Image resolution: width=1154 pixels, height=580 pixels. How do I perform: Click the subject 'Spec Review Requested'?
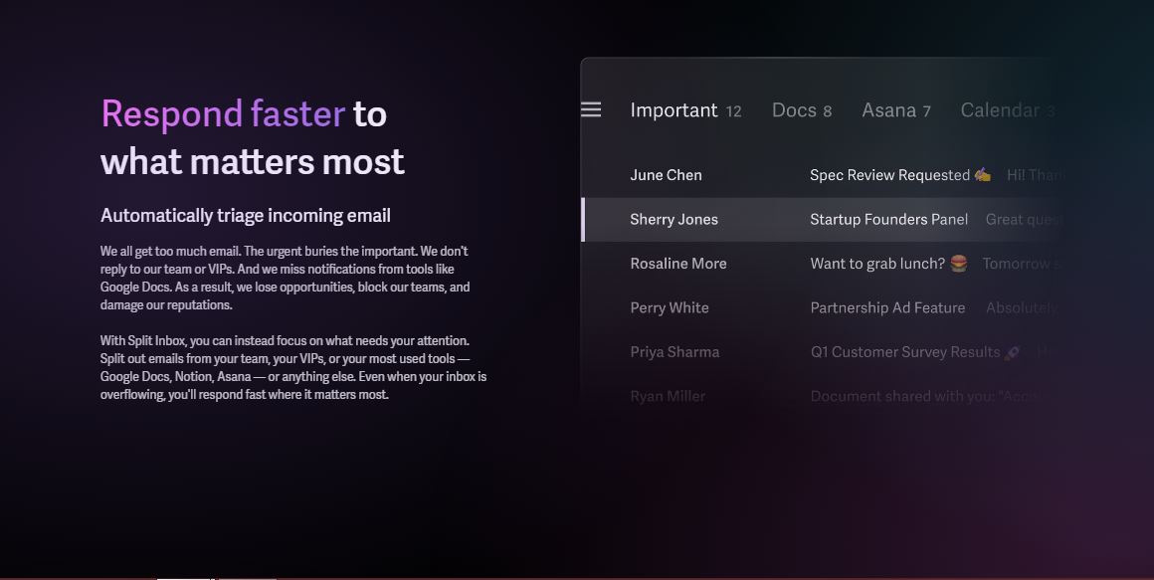pos(889,175)
